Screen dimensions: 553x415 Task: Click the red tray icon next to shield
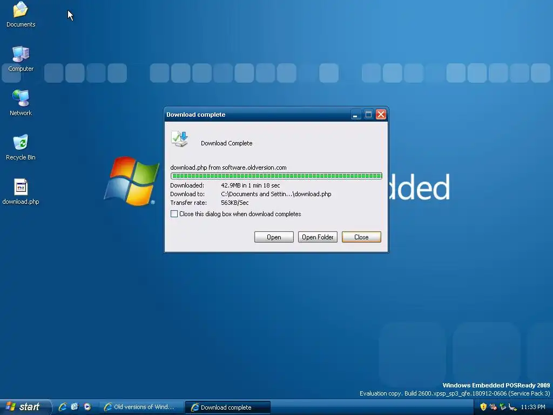[493, 407]
